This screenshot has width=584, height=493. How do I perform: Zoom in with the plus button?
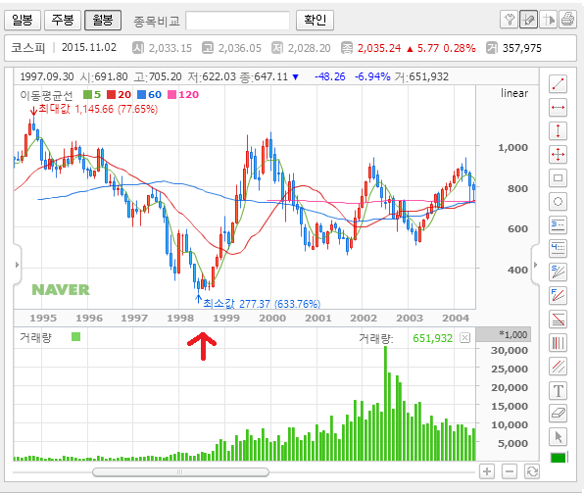487,471
